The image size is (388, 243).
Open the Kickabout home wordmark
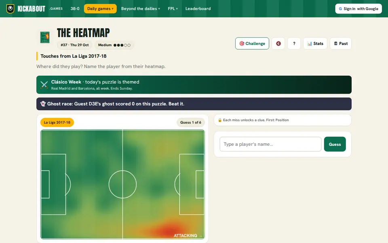31,9
